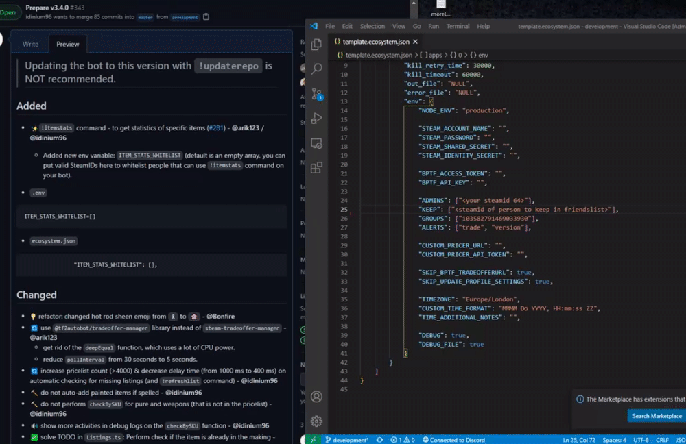Click Added heading in PR description
686x444 pixels.
[32, 106]
